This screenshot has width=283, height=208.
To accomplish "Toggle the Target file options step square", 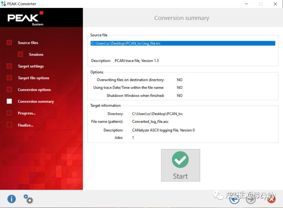I will tap(9, 78).
